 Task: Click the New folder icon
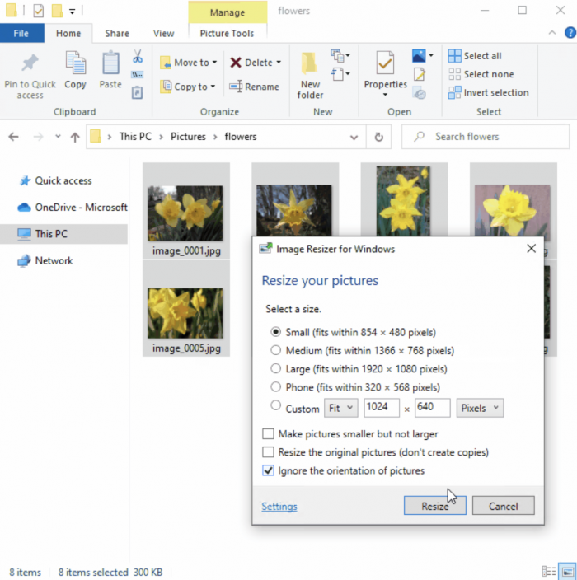coord(310,64)
